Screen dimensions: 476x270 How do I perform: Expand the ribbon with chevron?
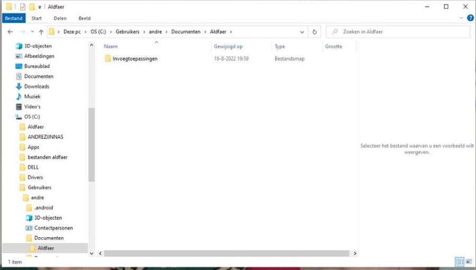461,18
